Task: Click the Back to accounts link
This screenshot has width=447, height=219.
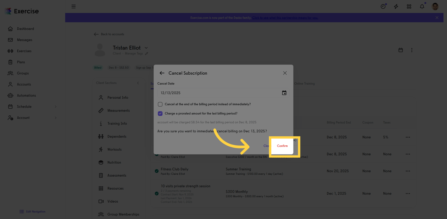Action: 109,34
